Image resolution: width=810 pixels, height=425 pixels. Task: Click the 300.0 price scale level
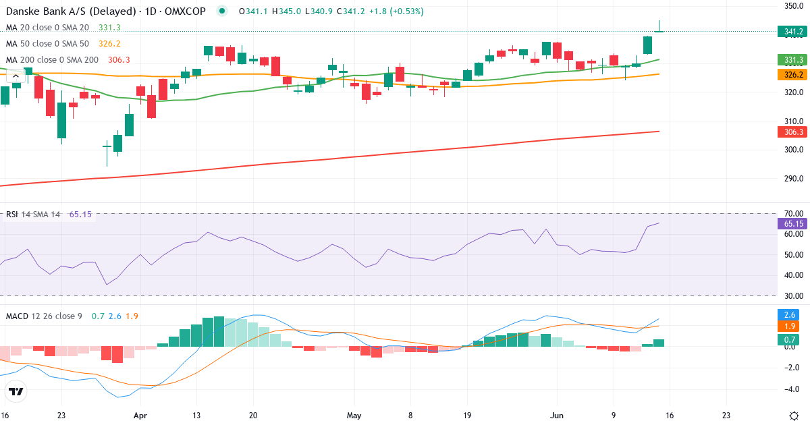(x=793, y=150)
